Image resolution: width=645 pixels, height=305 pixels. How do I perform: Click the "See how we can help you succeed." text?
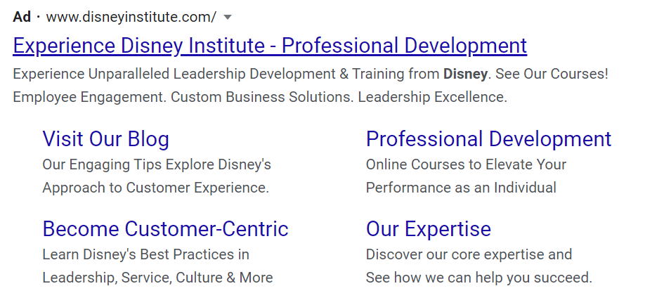478,278
